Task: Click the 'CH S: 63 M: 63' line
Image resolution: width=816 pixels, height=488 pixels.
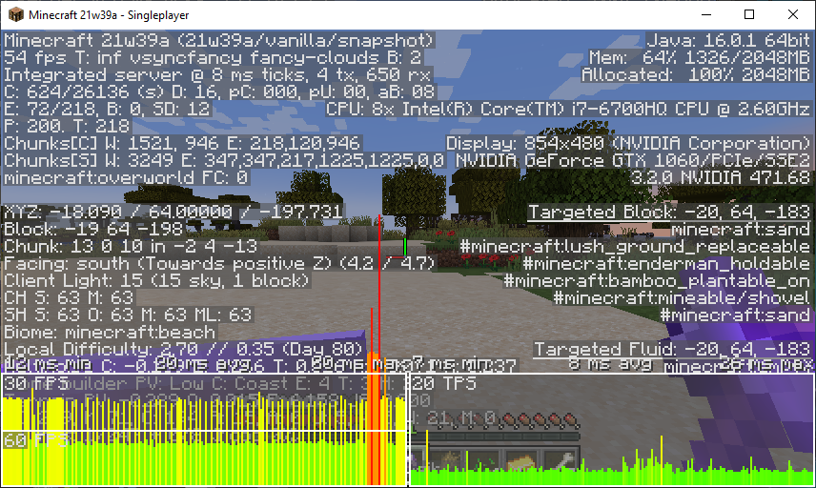Action: 70,297
